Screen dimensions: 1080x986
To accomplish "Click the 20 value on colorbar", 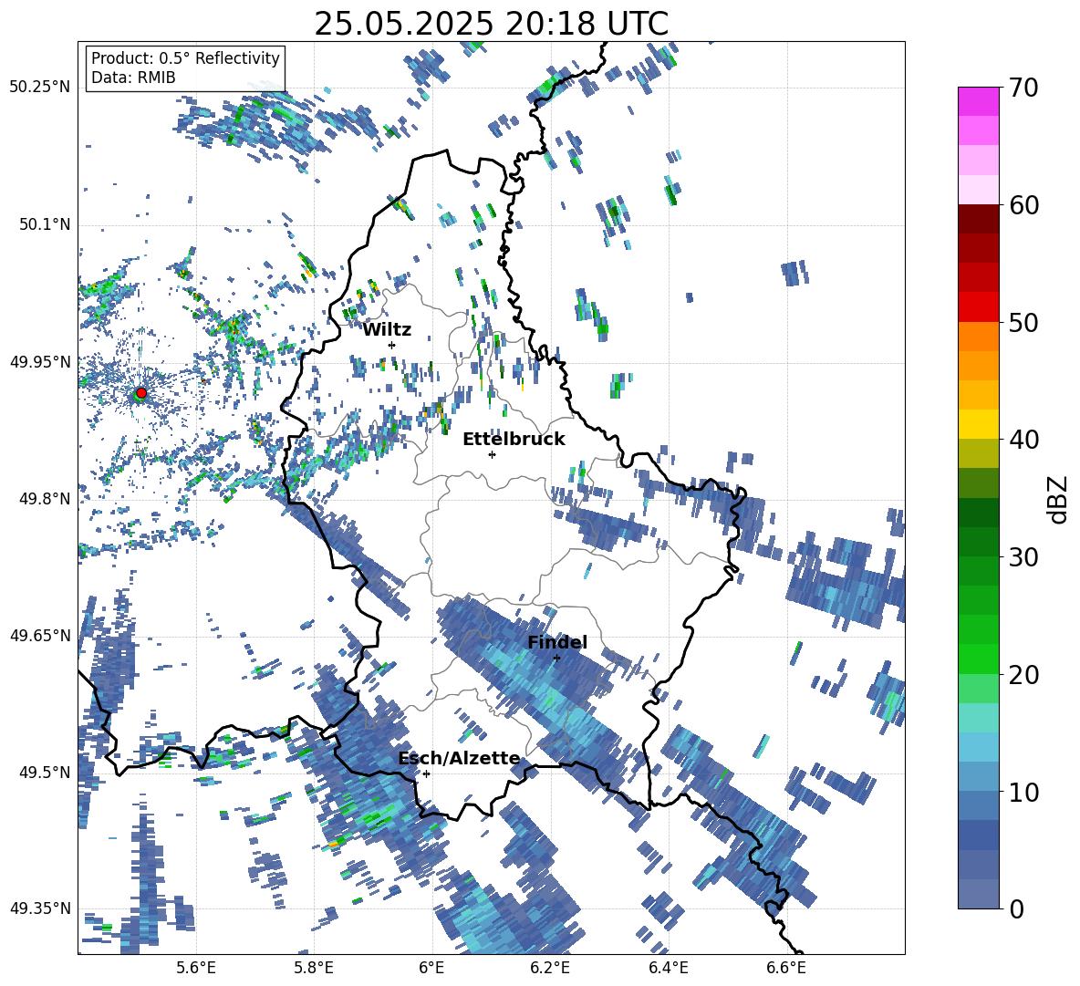I will [1023, 675].
